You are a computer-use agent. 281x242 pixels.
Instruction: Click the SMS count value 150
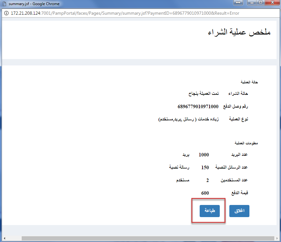pyautogui.click(x=205, y=168)
